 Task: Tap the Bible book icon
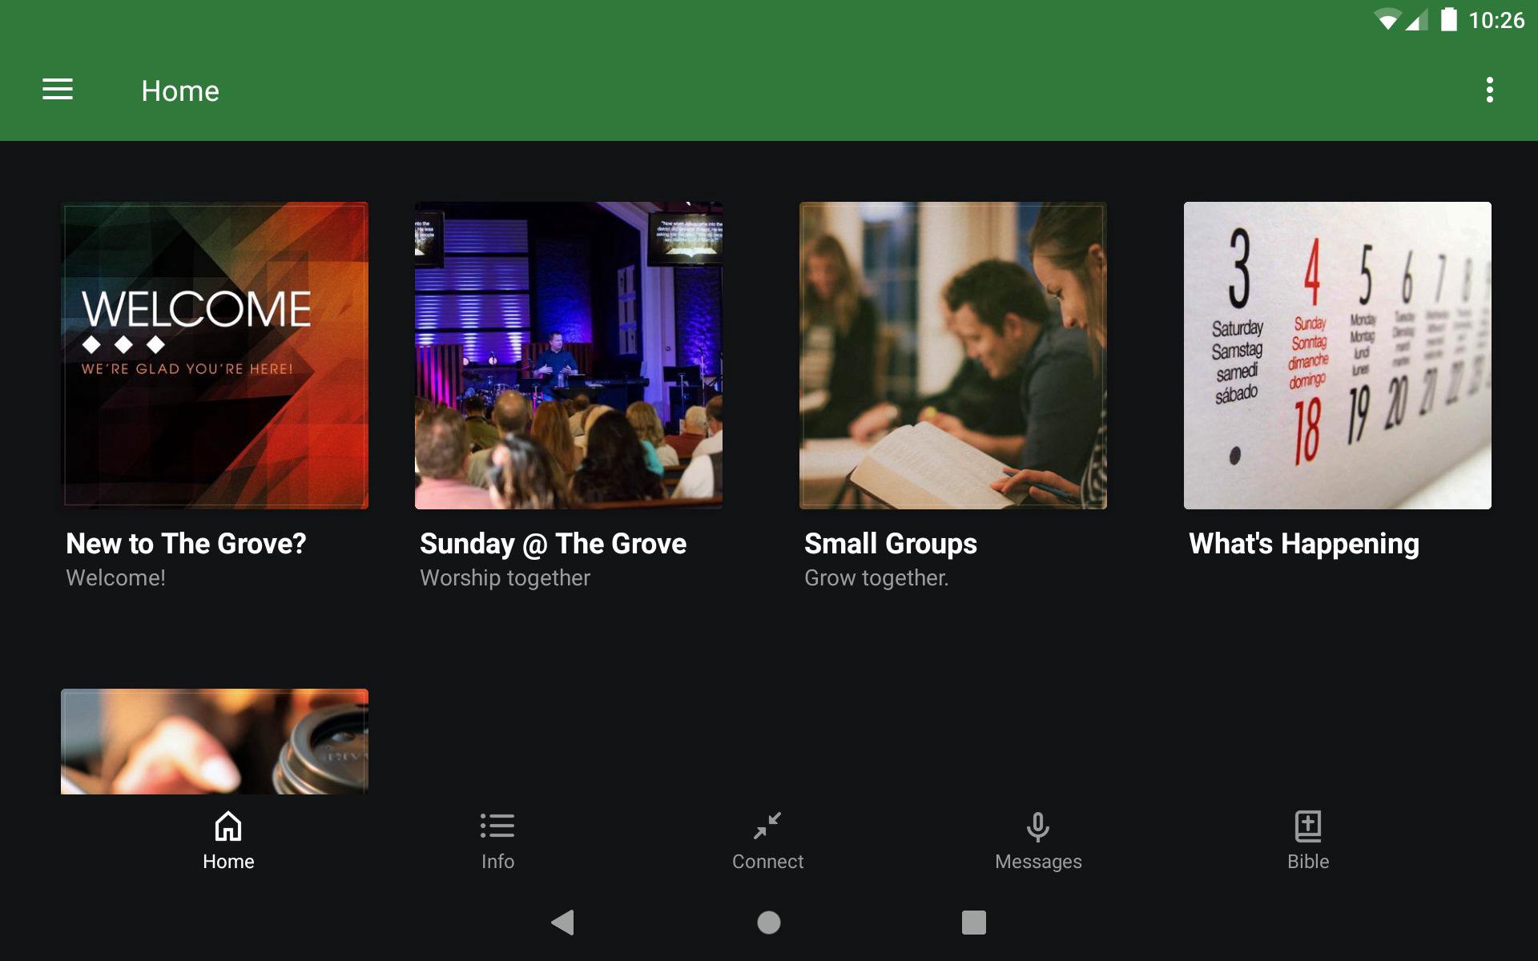point(1307,826)
